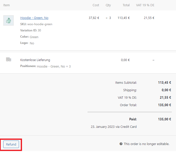Click the Paid amount 135,00 €
This screenshot has width=176, height=152.
point(164,119)
